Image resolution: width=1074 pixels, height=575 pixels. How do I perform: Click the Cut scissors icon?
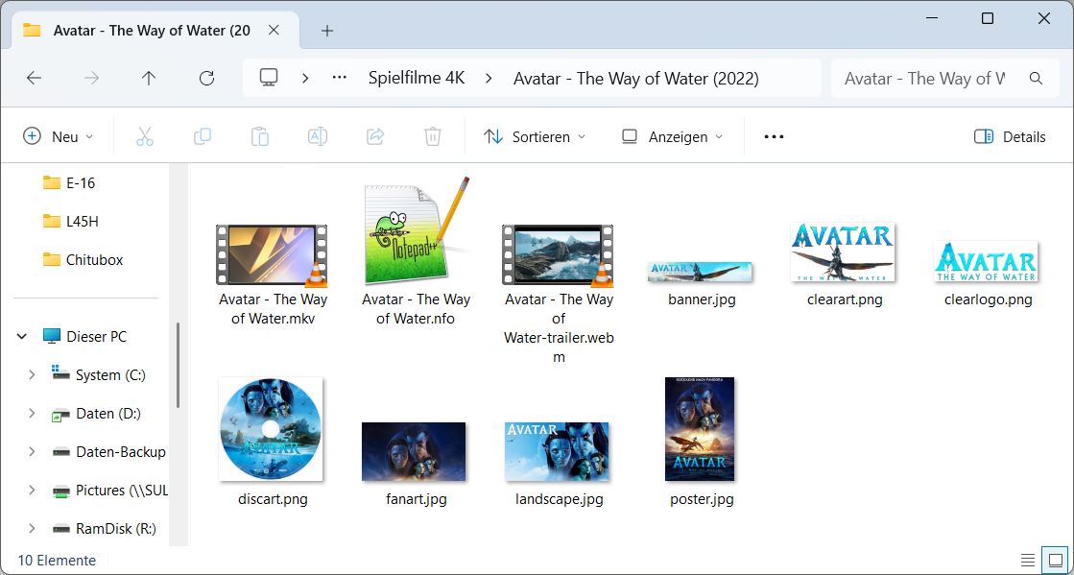pyautogui.click(x=145, y=136)
